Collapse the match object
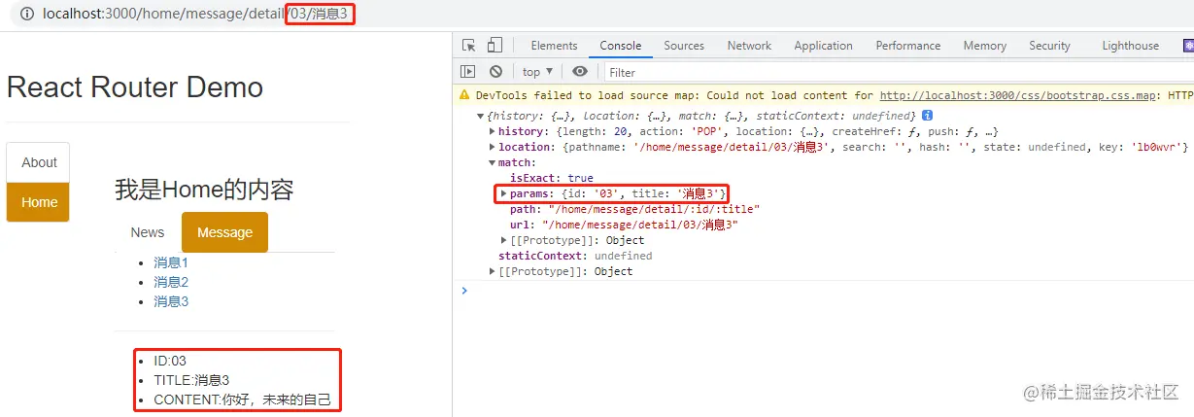This screenshot has height=417, width=1194. pyautogui.click(x=492, y=162)
